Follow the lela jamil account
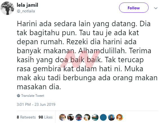This screenshot has height=123, width=159. [134, 8]
